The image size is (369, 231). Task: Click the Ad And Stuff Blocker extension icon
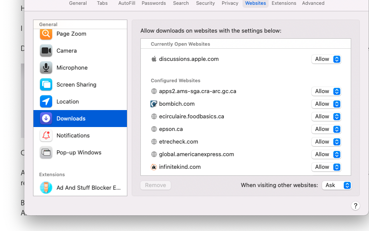tap(46, 188)
